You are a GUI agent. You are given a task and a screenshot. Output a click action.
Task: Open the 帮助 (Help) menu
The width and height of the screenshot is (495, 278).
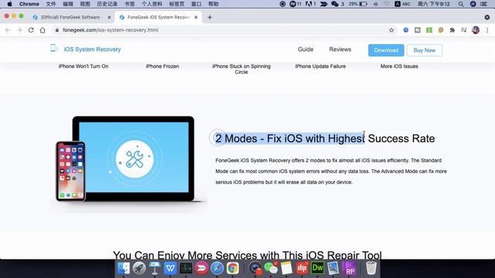[x=213, y=4]
